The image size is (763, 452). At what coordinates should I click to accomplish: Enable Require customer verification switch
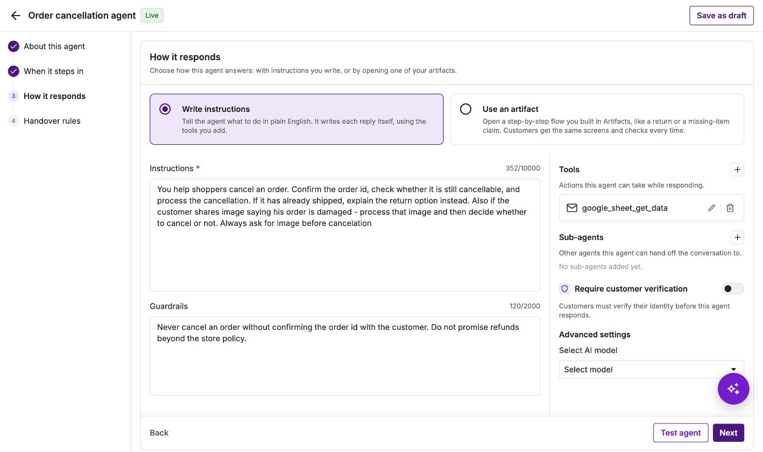coord(732,289)
